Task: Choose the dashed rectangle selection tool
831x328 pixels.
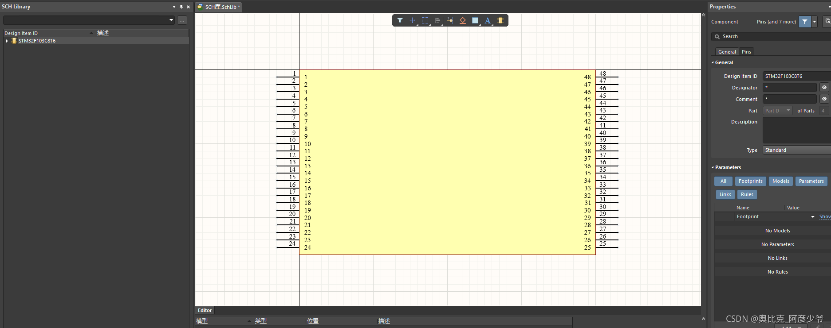Action: click(x=425, y=20)
